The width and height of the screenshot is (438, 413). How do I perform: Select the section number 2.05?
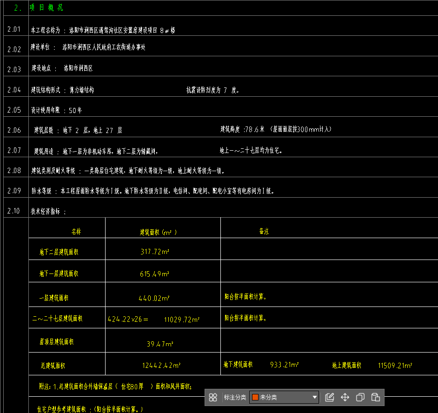(14, 110)
